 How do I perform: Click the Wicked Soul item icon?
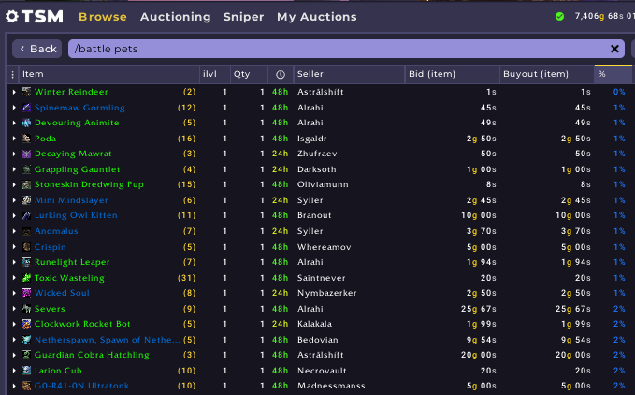pyautogui.click(x=27, y=293)
